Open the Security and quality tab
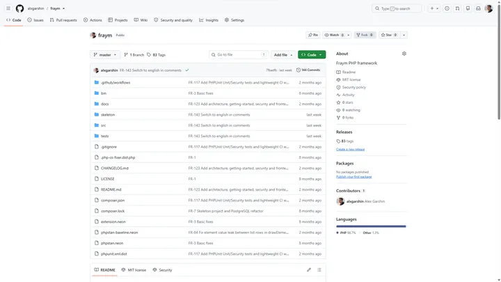Screen dimensions: 501x282 point(173,19)
